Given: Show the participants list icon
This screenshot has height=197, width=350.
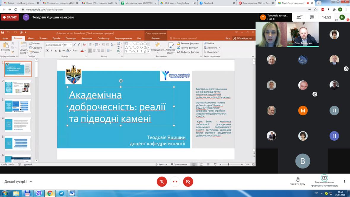Looking at the screenshot, I should pyautogui.click(x=299, y=18).
